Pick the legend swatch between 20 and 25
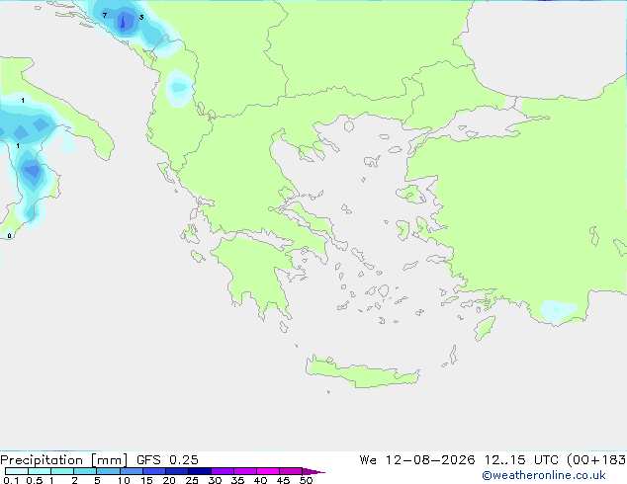The height and width of the screenshot is (484, 627). pos(177,471)
